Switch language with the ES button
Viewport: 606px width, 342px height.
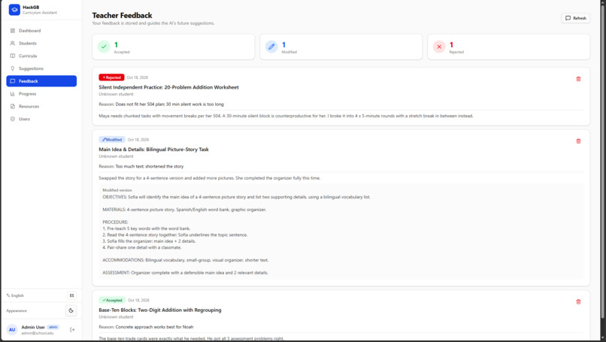point(71,295)
